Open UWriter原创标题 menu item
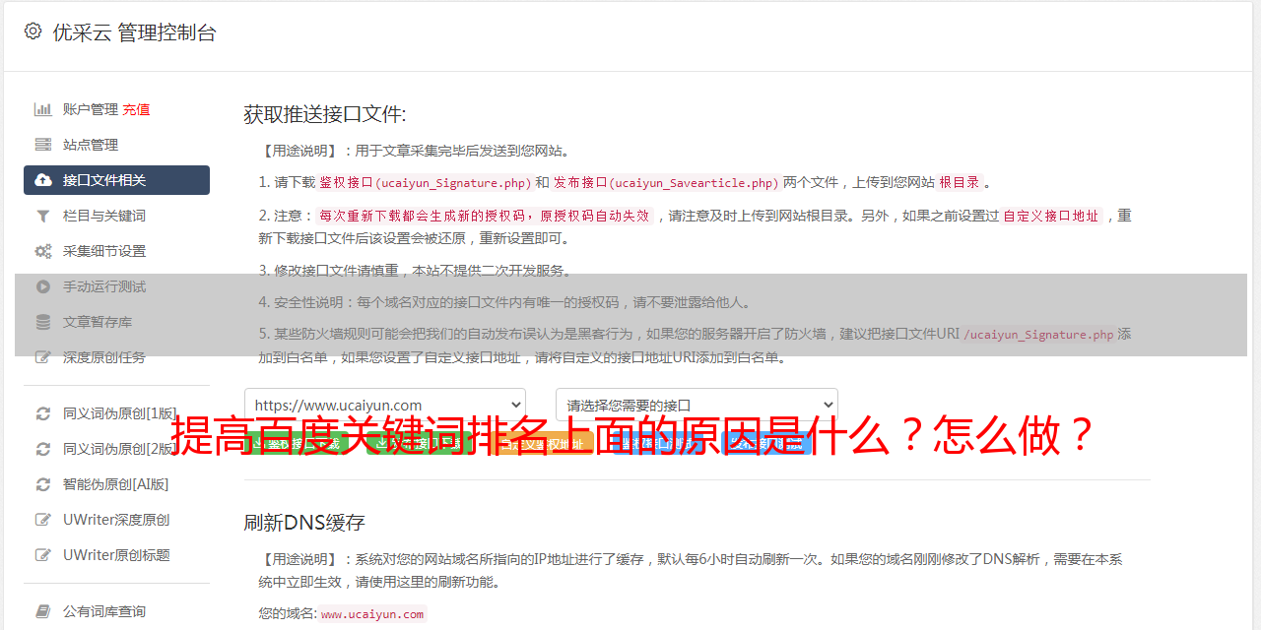 [116, 555]
